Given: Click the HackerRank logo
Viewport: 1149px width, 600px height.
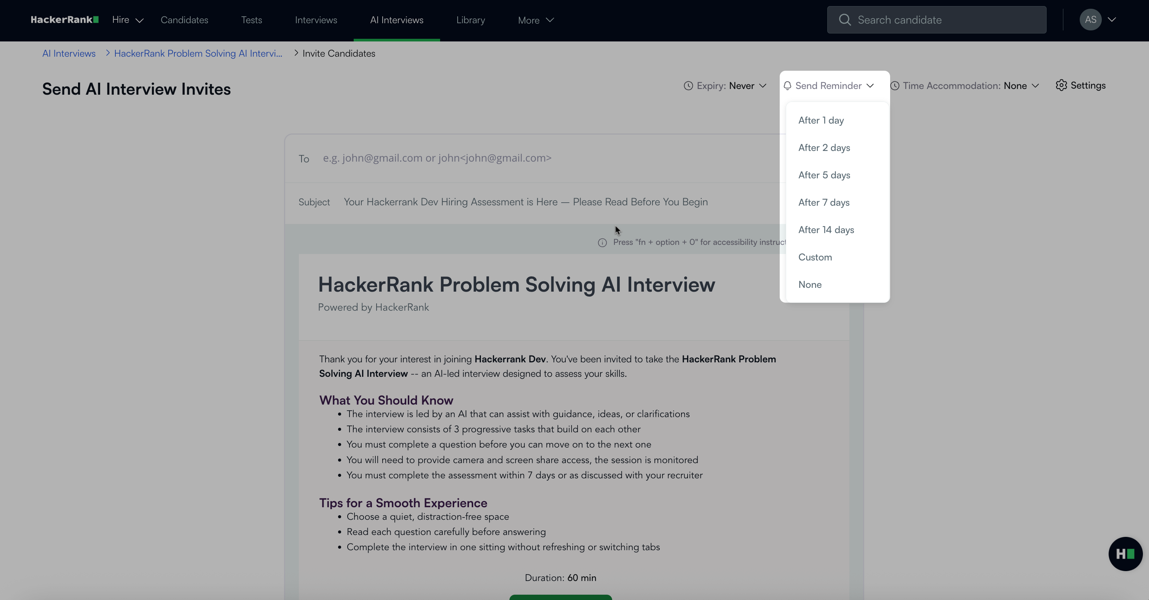Looking at the screenshot, I should coord(65,20).
